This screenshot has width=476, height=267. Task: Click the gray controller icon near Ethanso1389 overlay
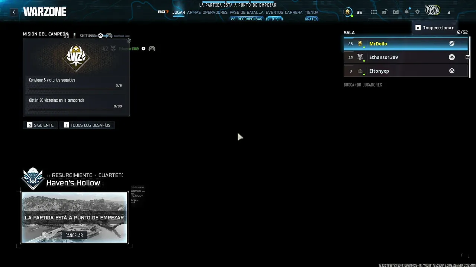[x=152, y=49]
